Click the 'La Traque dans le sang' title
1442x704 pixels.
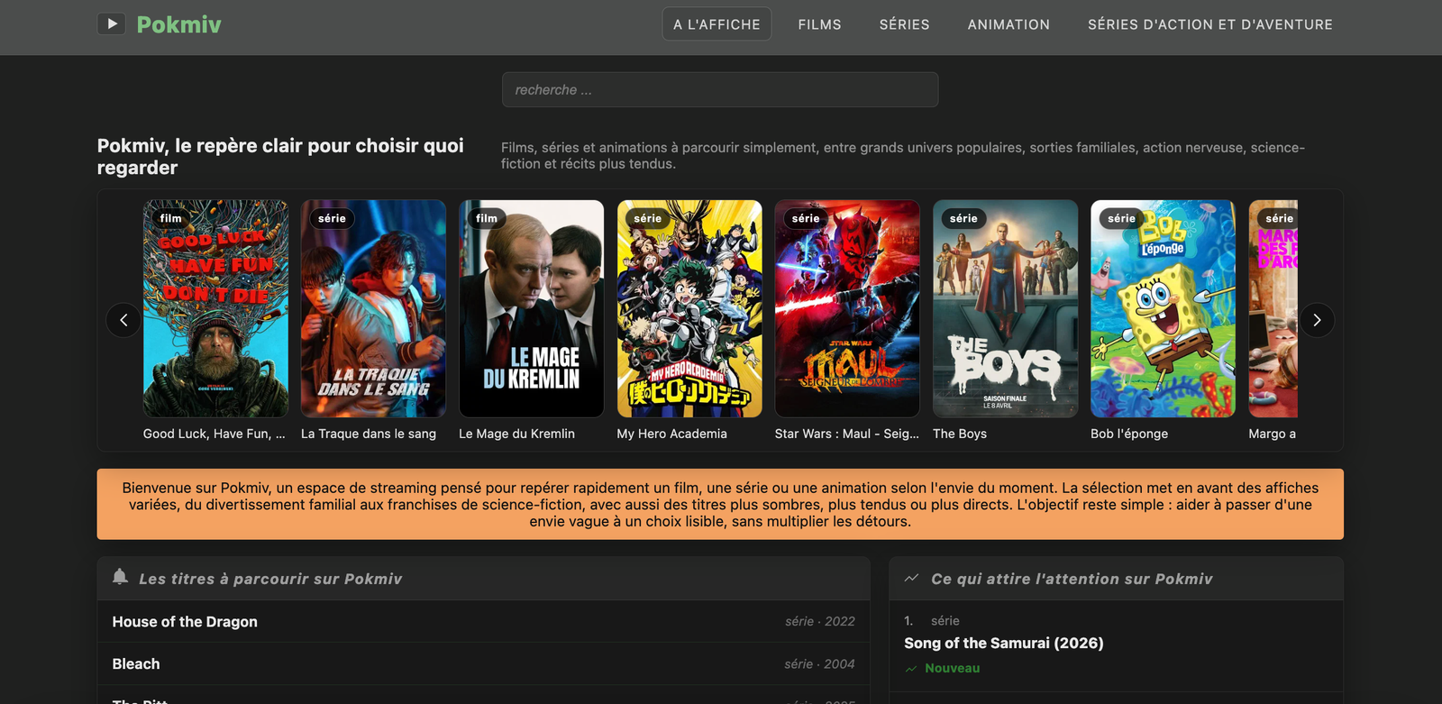click(369, 434)
